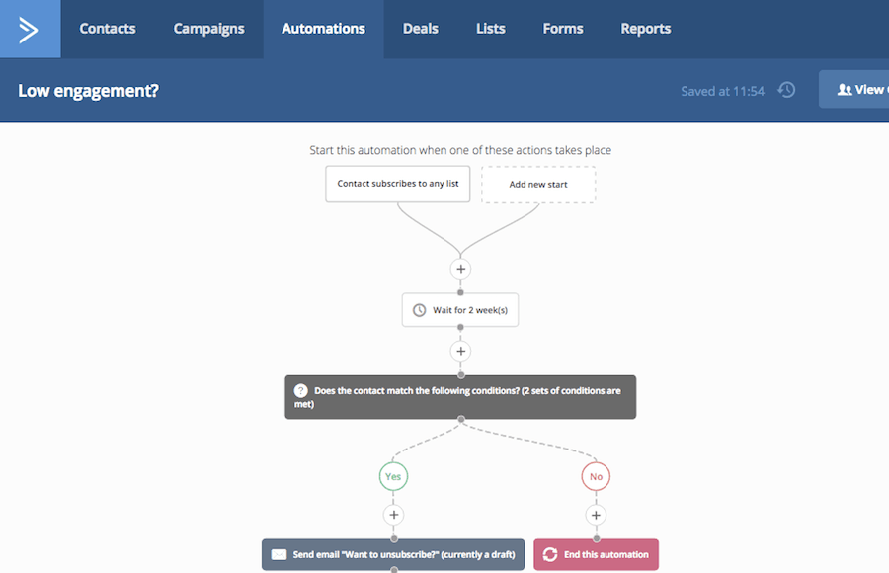Viewport: 889px width, 573px height.
Task: Click the View button in the header
Action: coord(855,90)
